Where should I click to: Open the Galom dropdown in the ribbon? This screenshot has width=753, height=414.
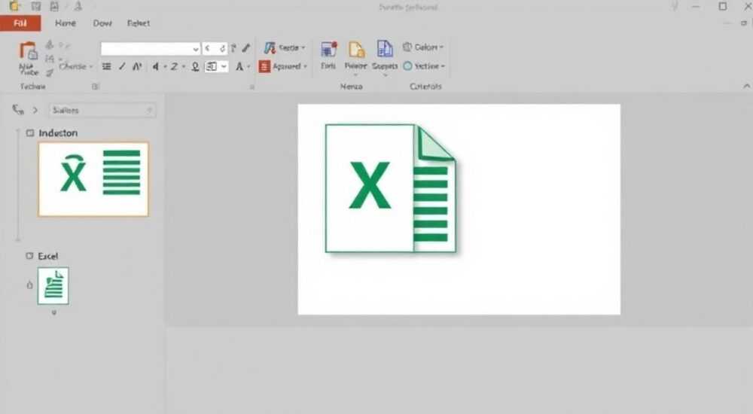(x=423, y=47)
